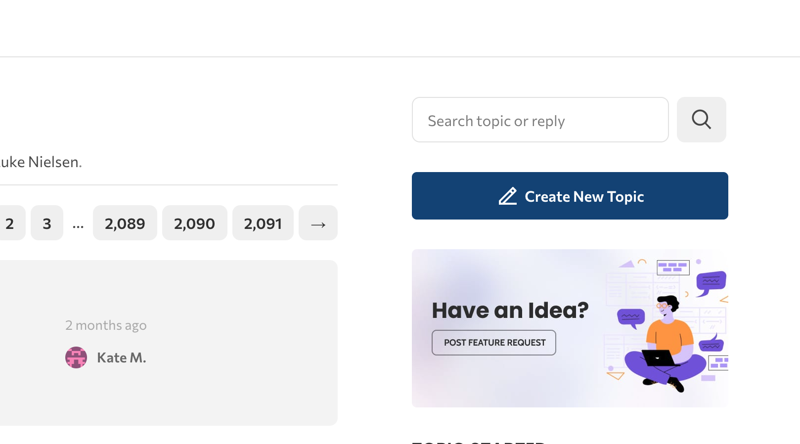Click the large purple speech bubble in the banner
Screen dimensions: 800x444
point(711,282)
